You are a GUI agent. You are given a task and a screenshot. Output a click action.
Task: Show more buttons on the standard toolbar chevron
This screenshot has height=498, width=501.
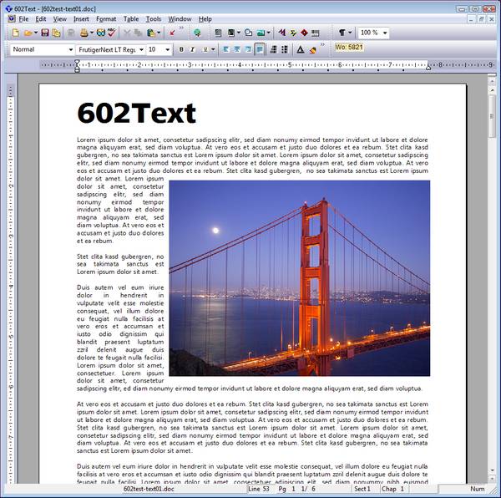181,28
